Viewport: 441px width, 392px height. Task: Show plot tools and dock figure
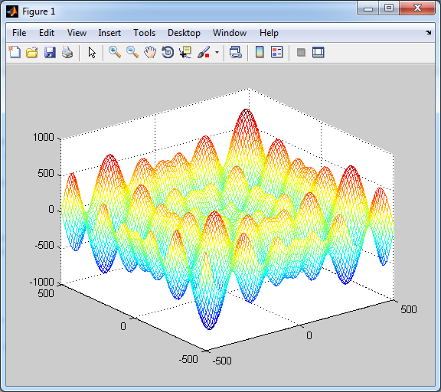pos(318,52)
